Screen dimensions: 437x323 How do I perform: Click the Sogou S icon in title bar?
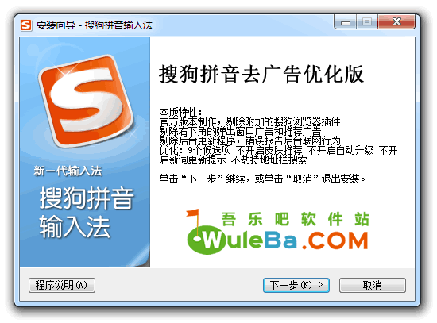26,25
